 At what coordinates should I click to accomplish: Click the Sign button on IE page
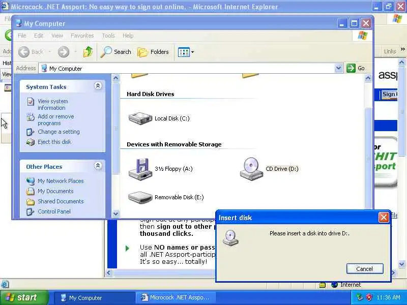(x=389, y=95)
